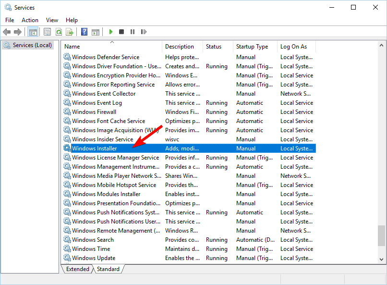This screenshot has height=285, width=387.
Task: Click the Windows Insider Service gear icon
Action: pos(67,139)
